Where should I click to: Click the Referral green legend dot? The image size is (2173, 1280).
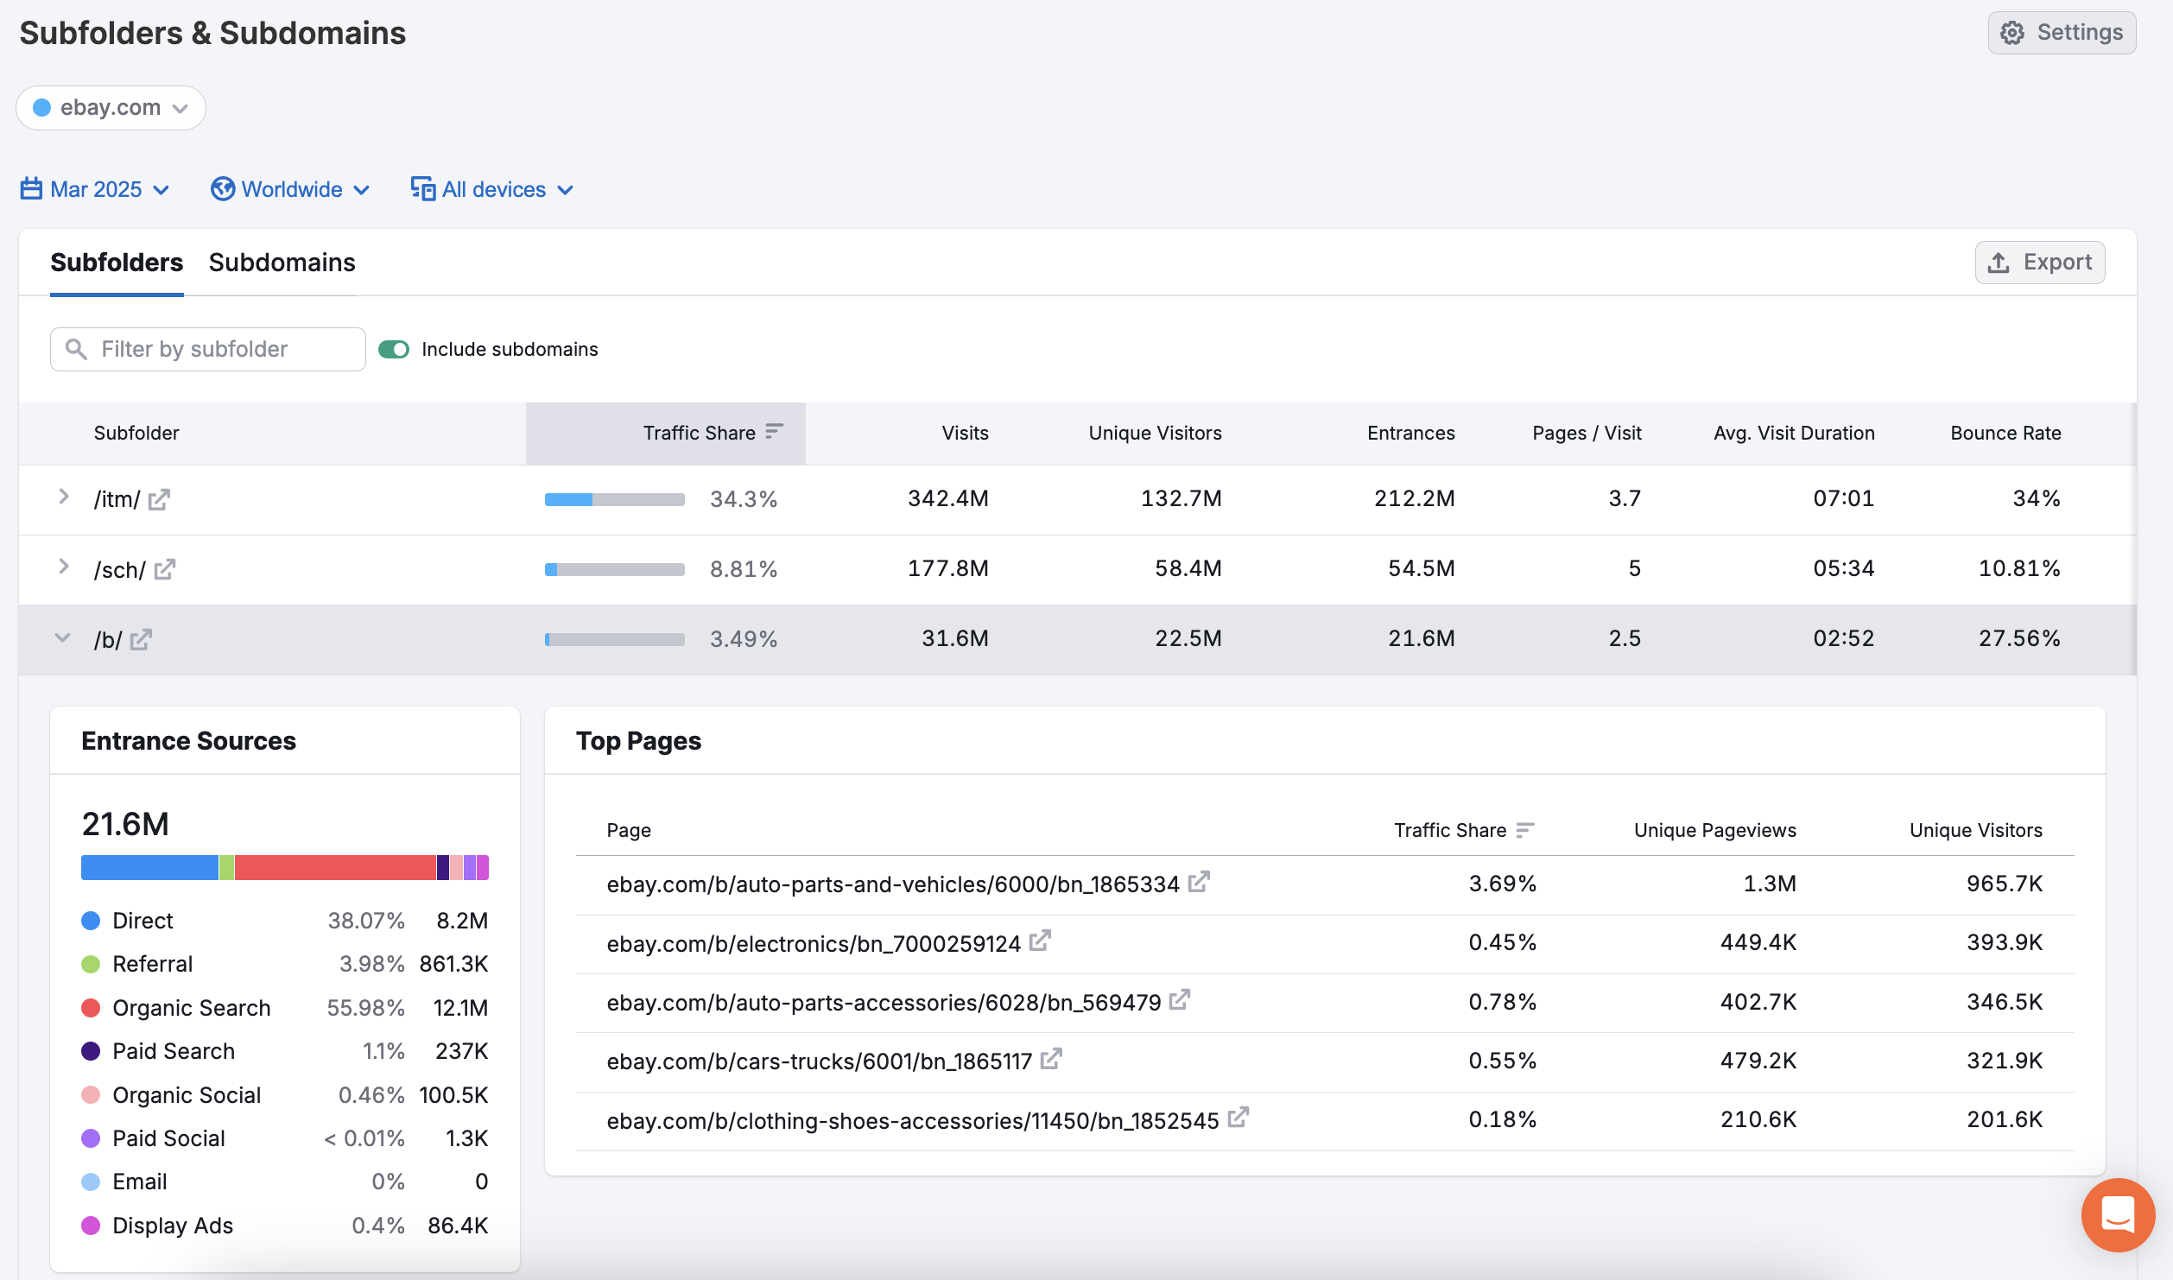[x=91, y=964]
